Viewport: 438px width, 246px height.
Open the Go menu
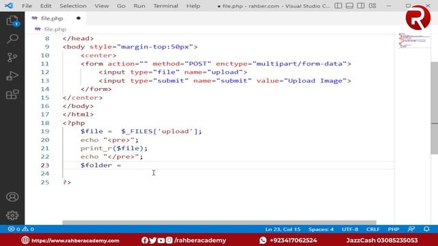click(121, 6)
